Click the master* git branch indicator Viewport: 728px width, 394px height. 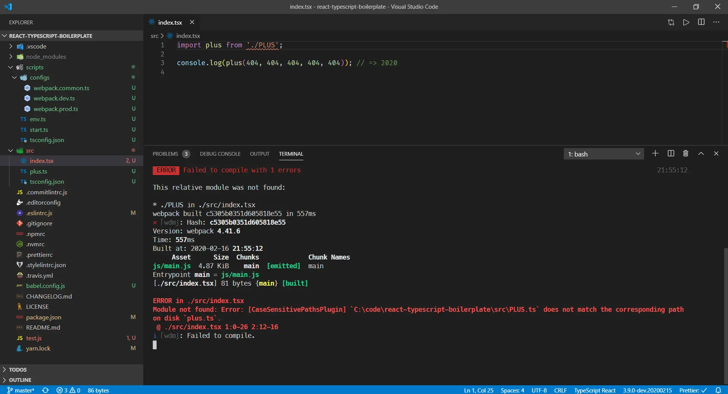(x=21, y=390)
